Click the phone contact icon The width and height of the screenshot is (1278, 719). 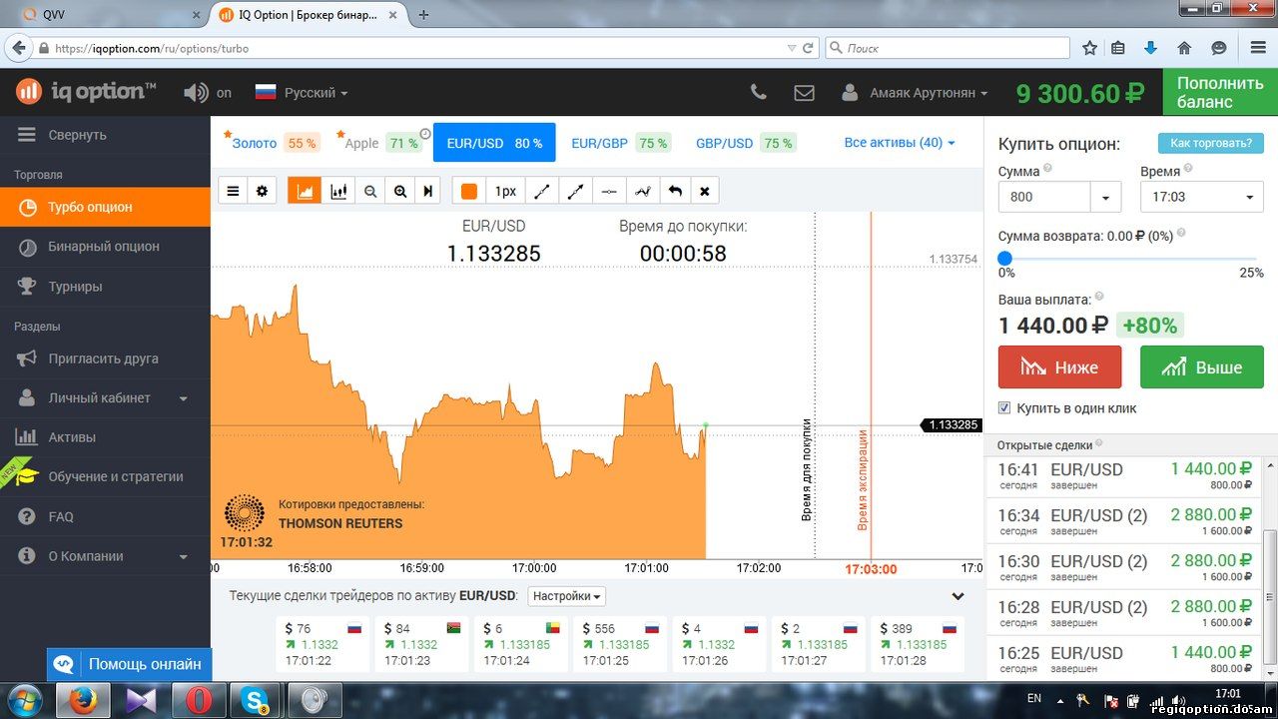pos(759,92)
